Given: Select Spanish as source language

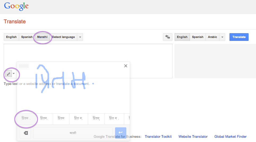Looking at the screenshot, I should pyautogui.click(x=27, y=37).
